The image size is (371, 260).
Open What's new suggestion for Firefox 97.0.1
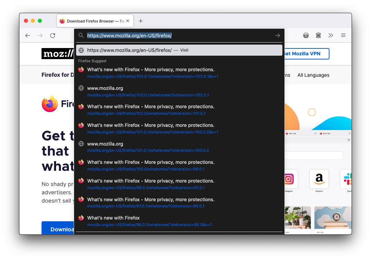coord(179,203)
